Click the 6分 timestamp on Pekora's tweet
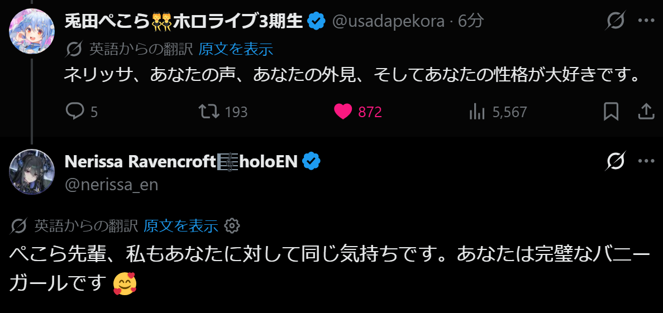This screenshot has width=663, height=313. 471,21
